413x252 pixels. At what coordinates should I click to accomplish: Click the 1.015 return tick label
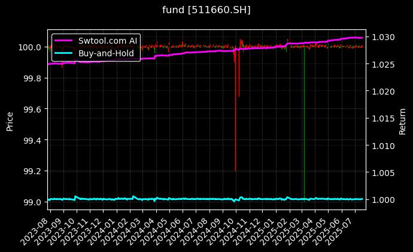click(382, 119)
